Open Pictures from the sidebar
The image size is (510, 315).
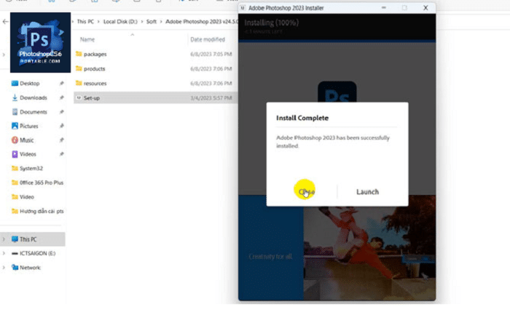[x=29, y=126]
